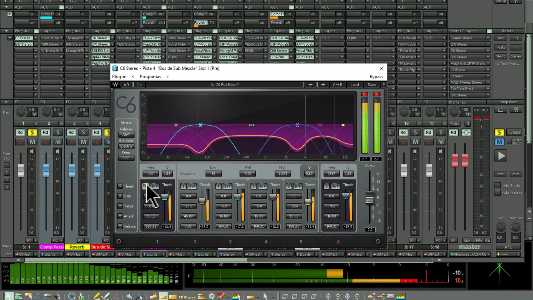533x300 pixels.
Task: Click the Electro behavior button
Action: [x=126, y=146]
